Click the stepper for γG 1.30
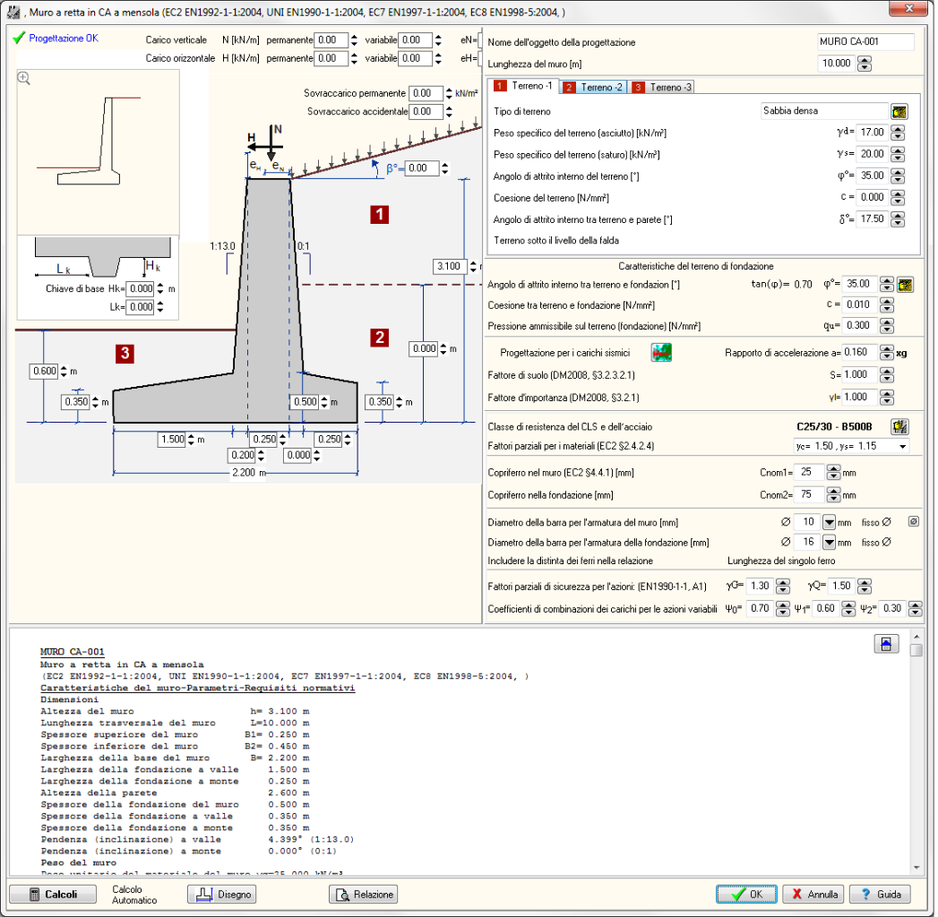 (x=782, y=587)
